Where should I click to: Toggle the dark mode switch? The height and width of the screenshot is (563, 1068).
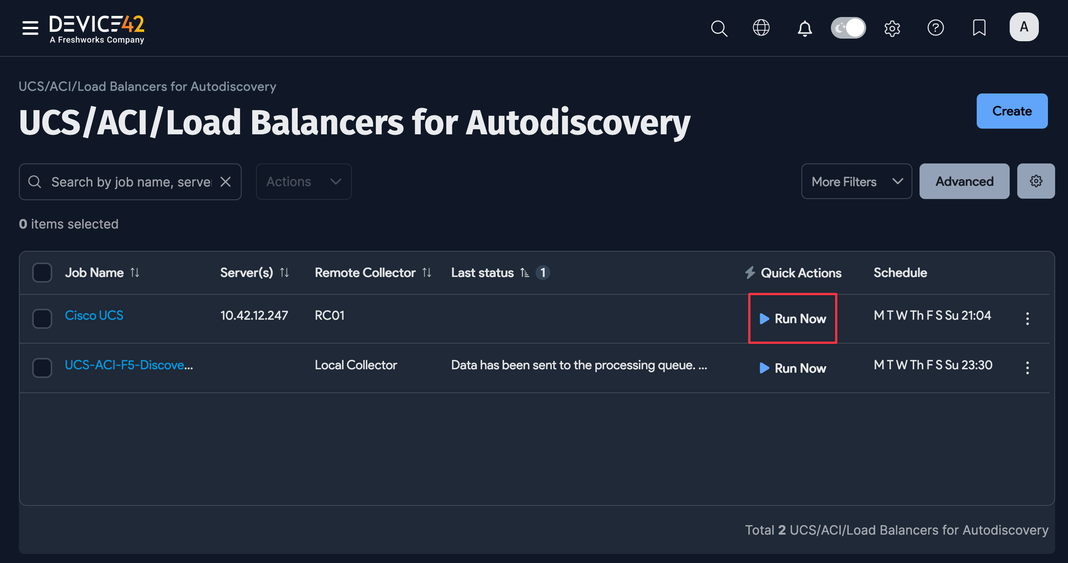(x=848, y=28)
